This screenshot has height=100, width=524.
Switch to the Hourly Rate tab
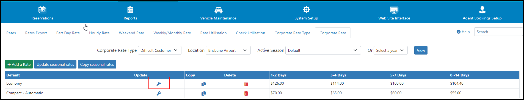point(99,33)
